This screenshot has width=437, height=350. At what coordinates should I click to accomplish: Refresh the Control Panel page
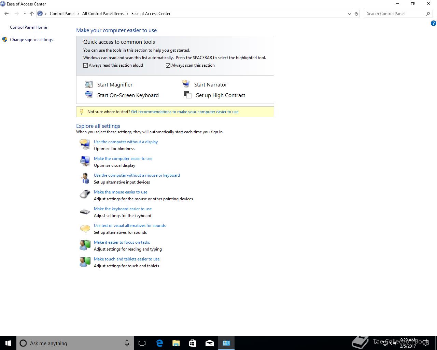[x=356, y=14]
